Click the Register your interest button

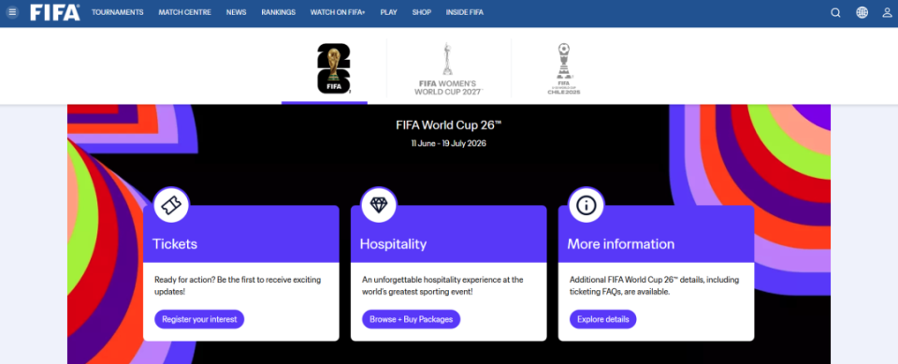(x=199, y=319)
